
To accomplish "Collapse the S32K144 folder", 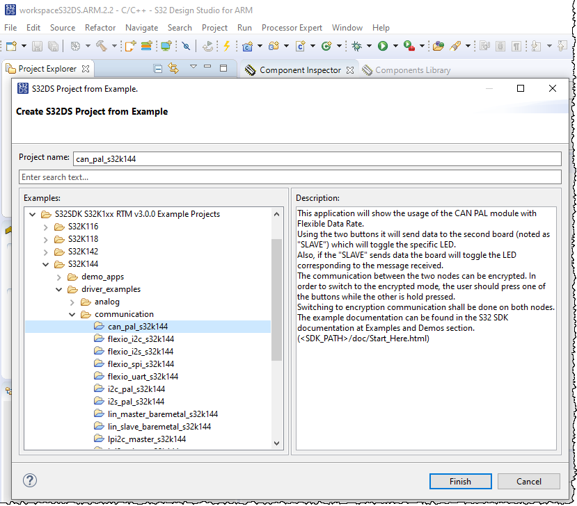I will (46, 264).
